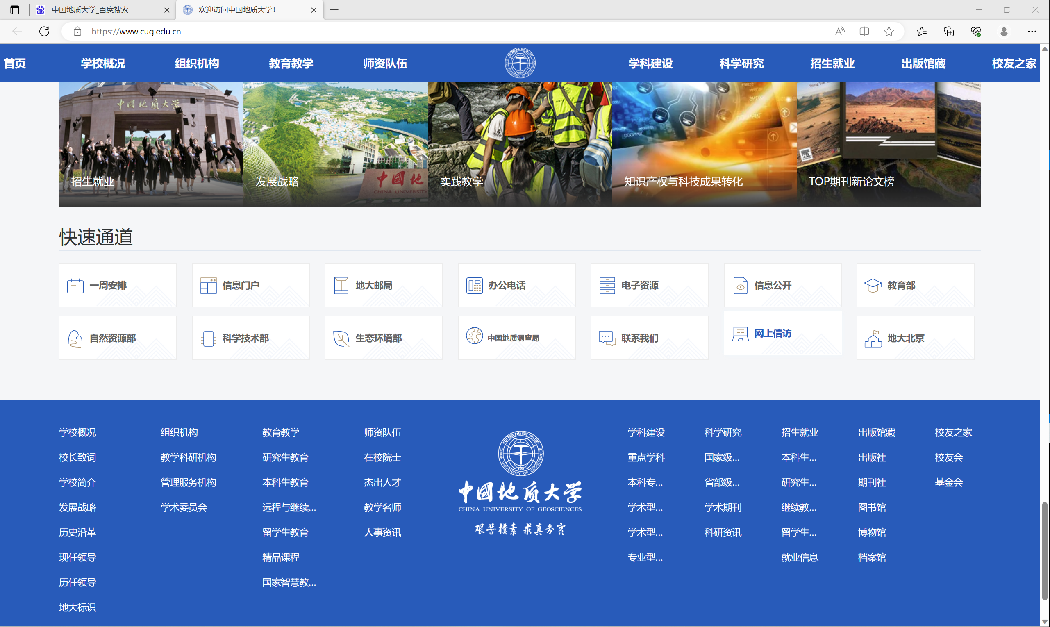Image resolution: width=1050 pixels, height=627 pixels.
Task: Open footer link 学术期刊
Action: point(723,507)
